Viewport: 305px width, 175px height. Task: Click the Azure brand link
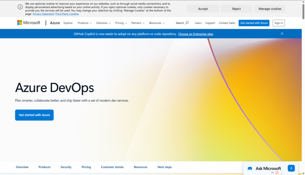55,23
